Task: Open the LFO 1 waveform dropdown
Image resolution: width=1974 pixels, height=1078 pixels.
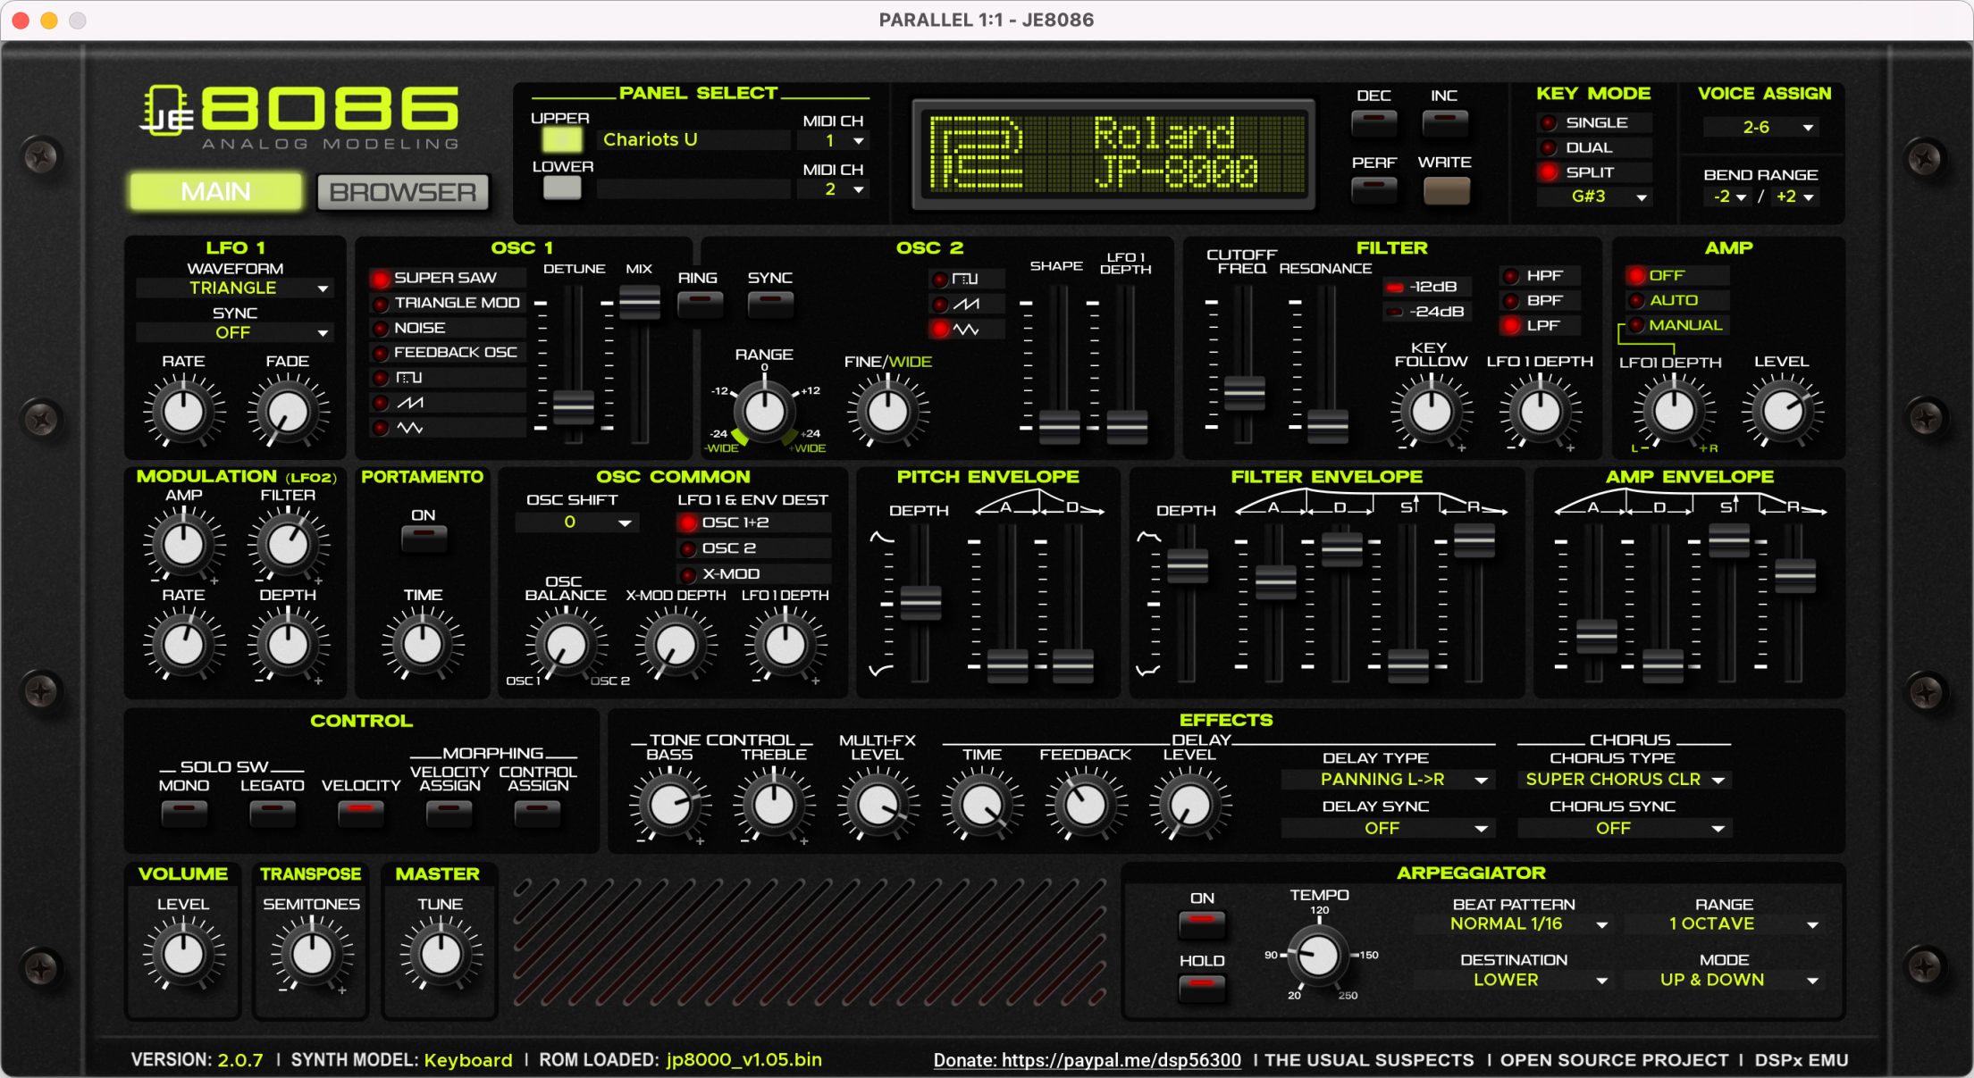Action: pos(235,288)
